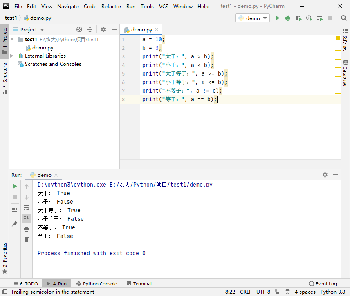The width and height of the screenshot is (350, 296).
Task: Rerun demo from the Run panel
Action: [x=15, y=186]
